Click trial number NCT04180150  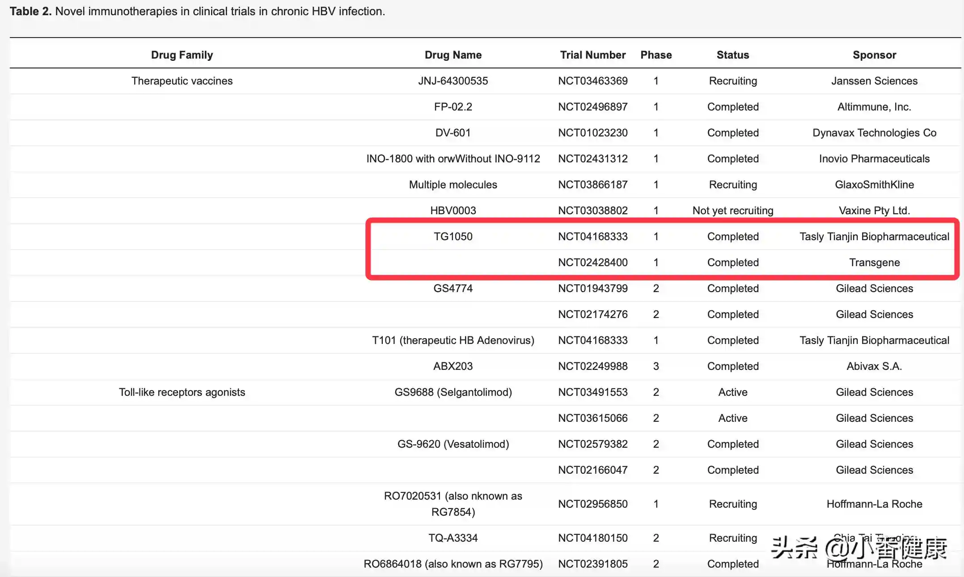592,538
